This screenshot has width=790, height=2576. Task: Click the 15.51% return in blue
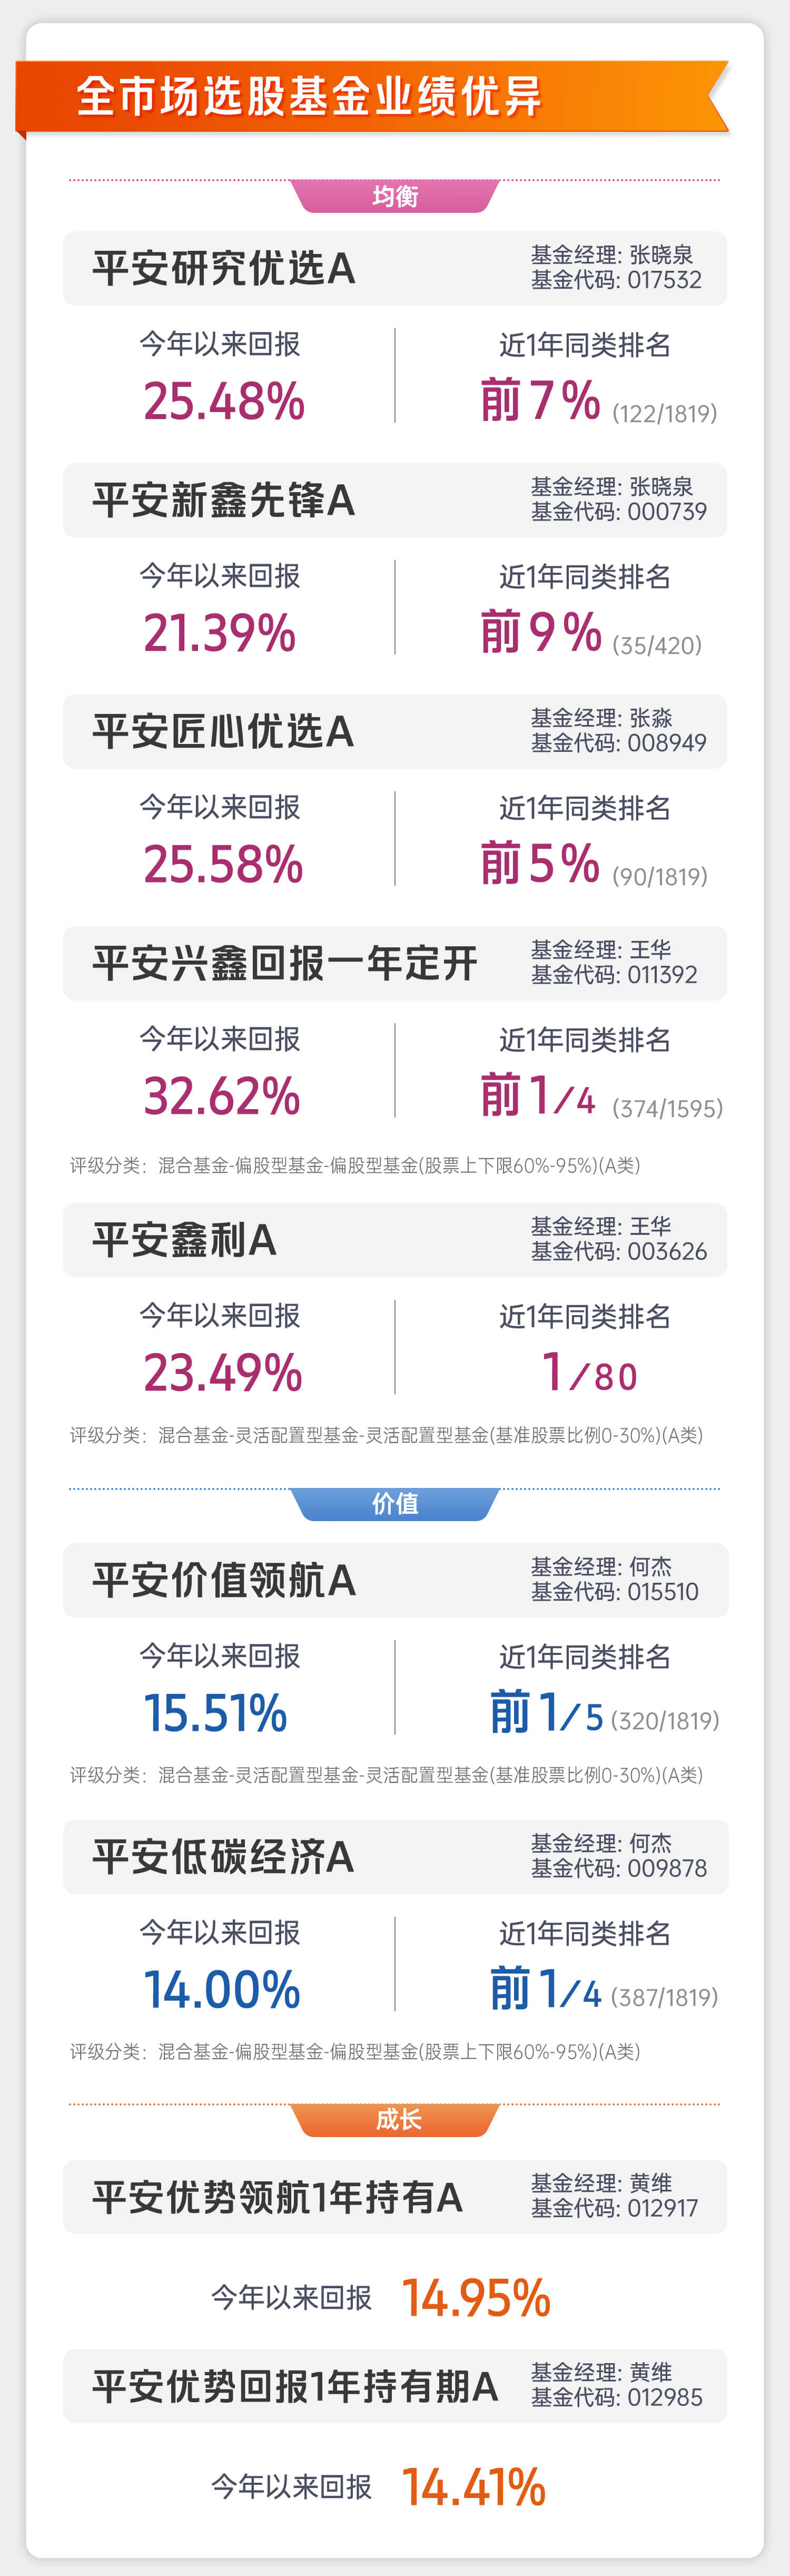point(216,1713)
